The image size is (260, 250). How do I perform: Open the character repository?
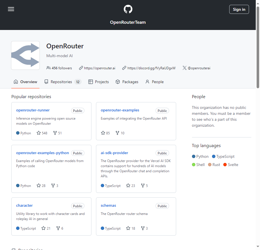(x=24, y=206)
